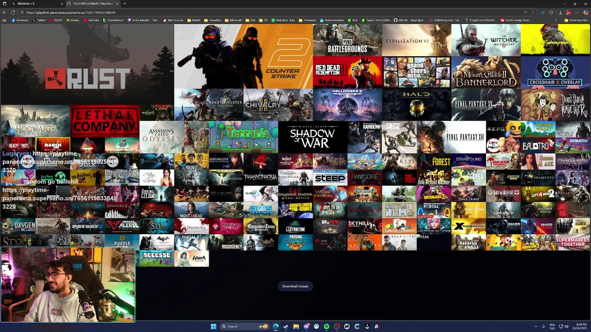Click the volume tray icon
This screenshot has width=591, height=332.
click(567, 326)
